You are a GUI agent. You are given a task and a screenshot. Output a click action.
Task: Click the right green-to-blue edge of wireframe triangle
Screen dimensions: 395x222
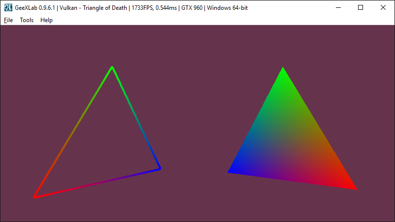coord(135,118)
